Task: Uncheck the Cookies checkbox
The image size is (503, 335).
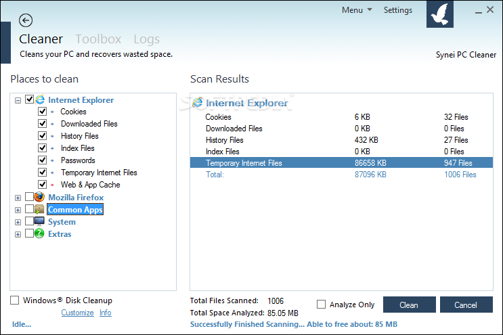Action: [x=43, y=112]
